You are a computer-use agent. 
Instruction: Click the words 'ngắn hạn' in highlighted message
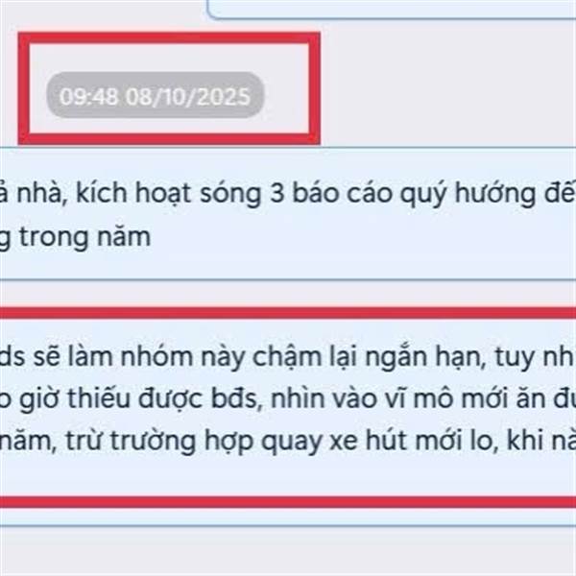[421, 357]
